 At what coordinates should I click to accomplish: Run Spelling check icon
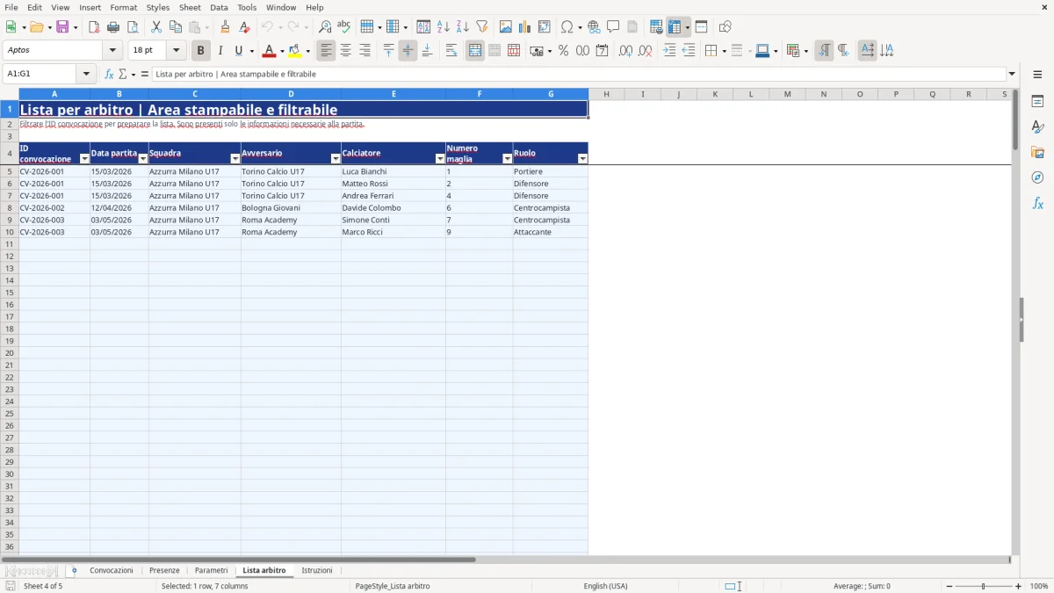pos(344,27)
